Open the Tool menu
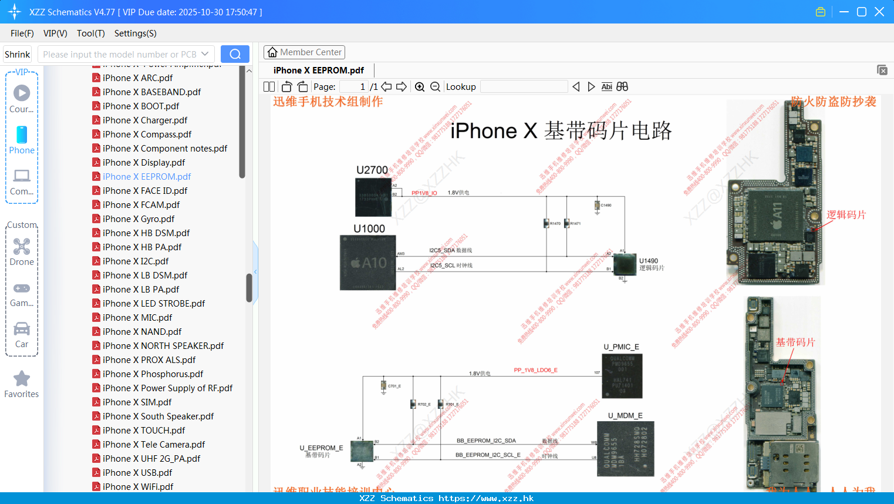The width and height of the screenshot is (894, 504). coord(91,33)
